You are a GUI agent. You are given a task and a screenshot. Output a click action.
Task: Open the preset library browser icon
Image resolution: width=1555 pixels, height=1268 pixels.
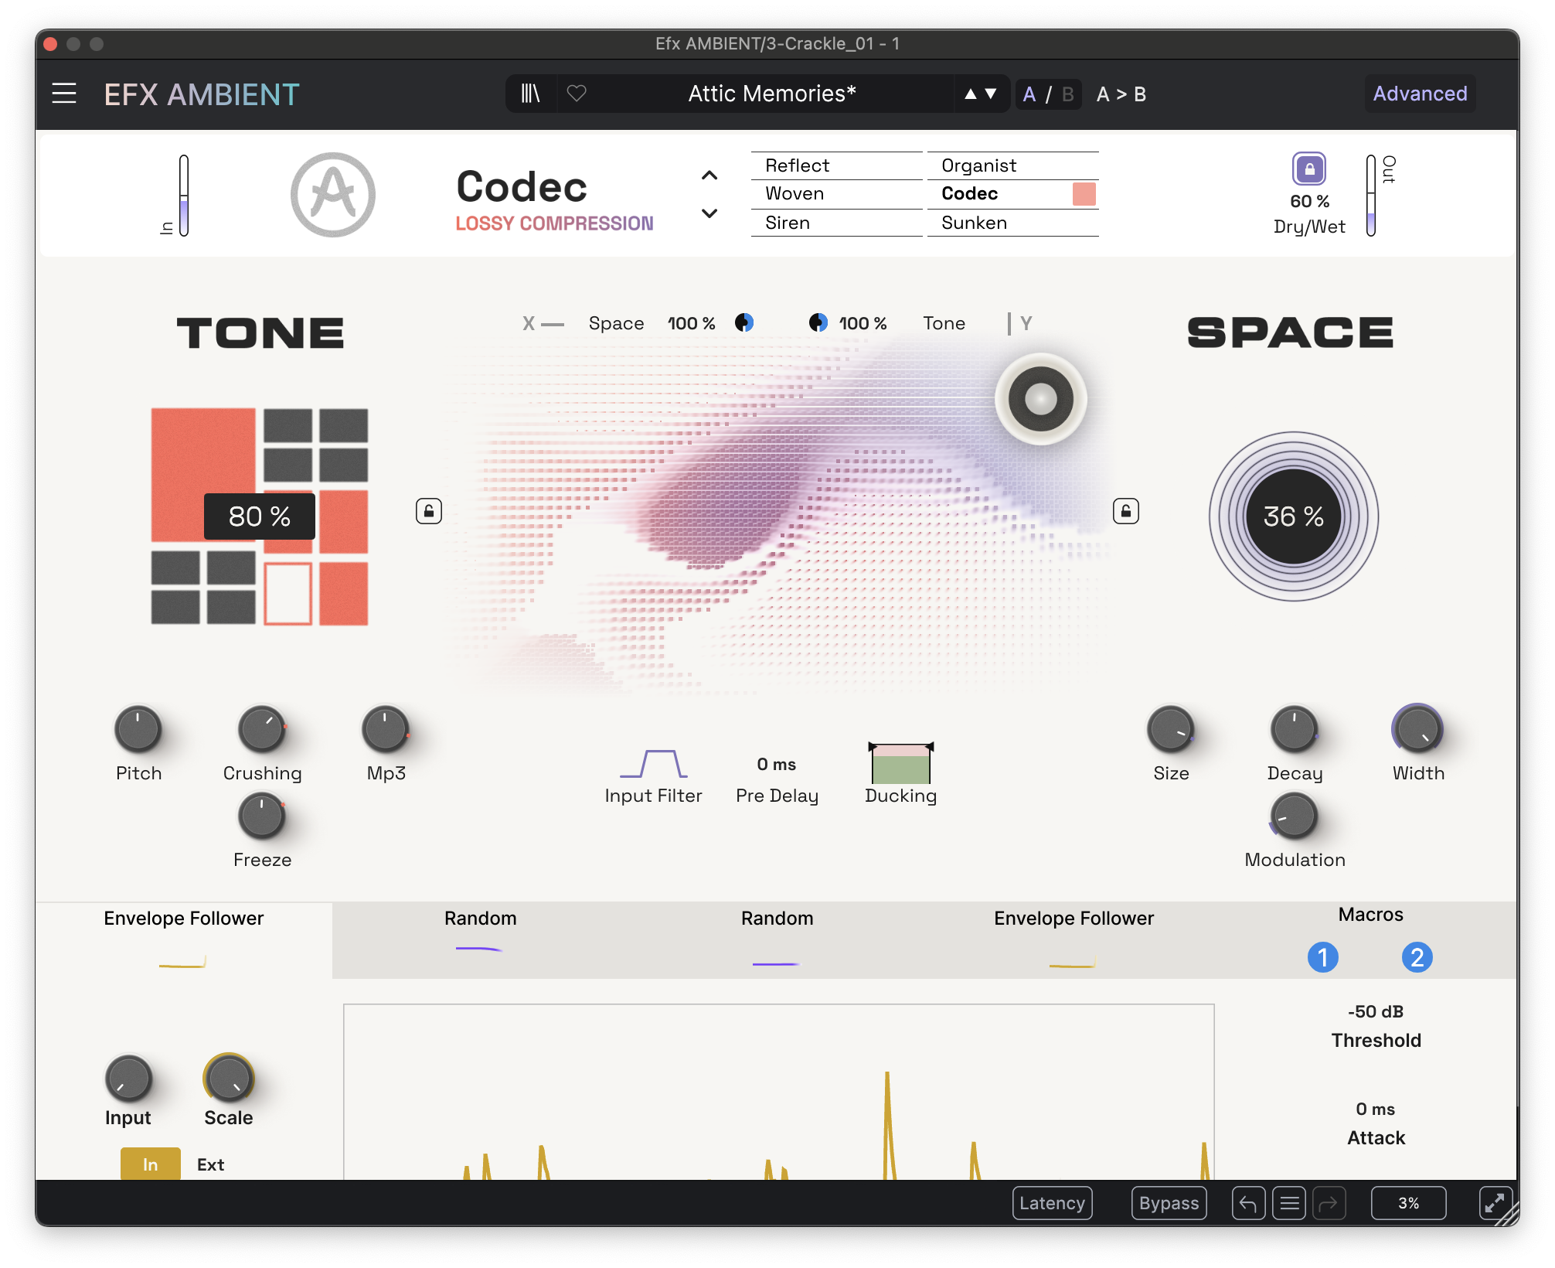pos(530,94)
